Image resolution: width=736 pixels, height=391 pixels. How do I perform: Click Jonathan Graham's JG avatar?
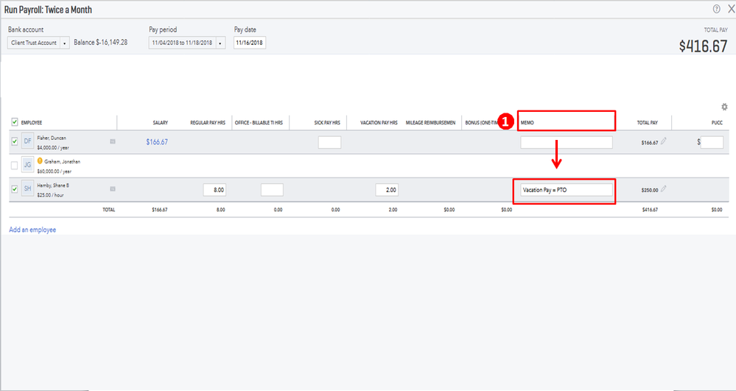coord(28,165)
